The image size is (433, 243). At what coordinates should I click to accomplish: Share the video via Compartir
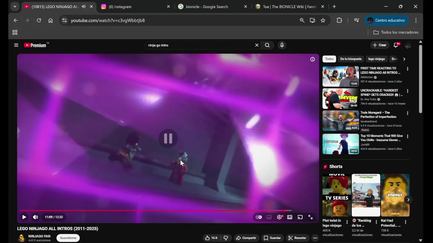point(246,238)
